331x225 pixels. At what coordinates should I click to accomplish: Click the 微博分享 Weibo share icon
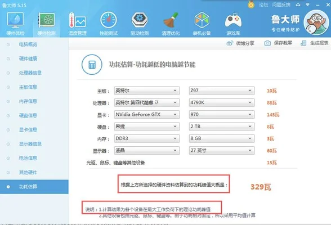[230, 43]
